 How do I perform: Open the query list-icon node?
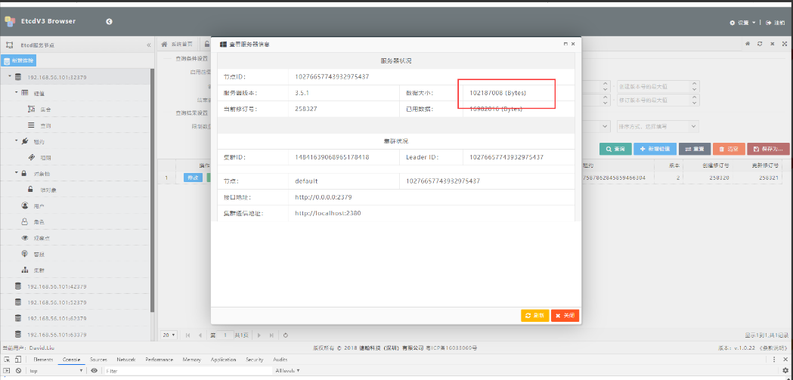45,125
